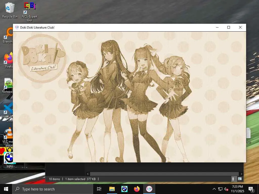Viewport: 259px width, 194px height.
Task: Click the '10 items' status bar text
Action: [x=54, y=179]
